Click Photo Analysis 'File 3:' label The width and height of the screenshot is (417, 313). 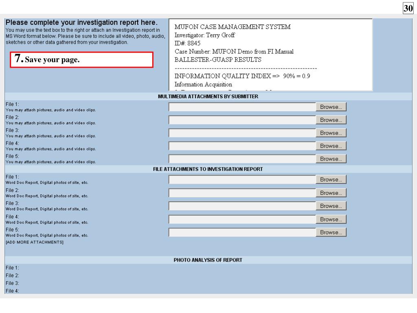point(12,283)
